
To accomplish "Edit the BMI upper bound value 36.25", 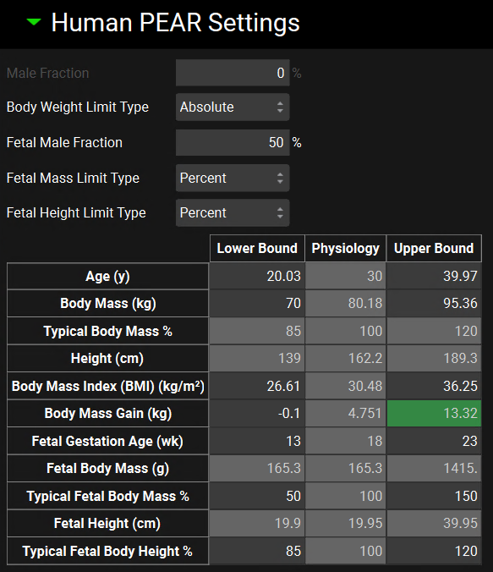I will 434,386.
